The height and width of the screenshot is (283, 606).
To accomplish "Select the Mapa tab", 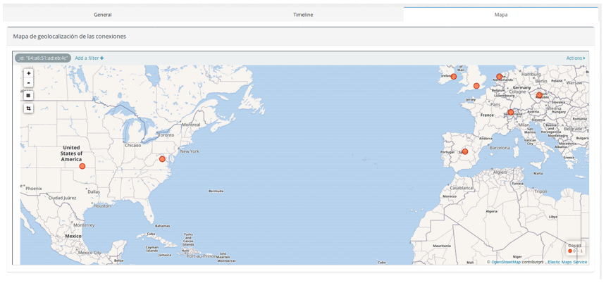I will pos(501,15).
